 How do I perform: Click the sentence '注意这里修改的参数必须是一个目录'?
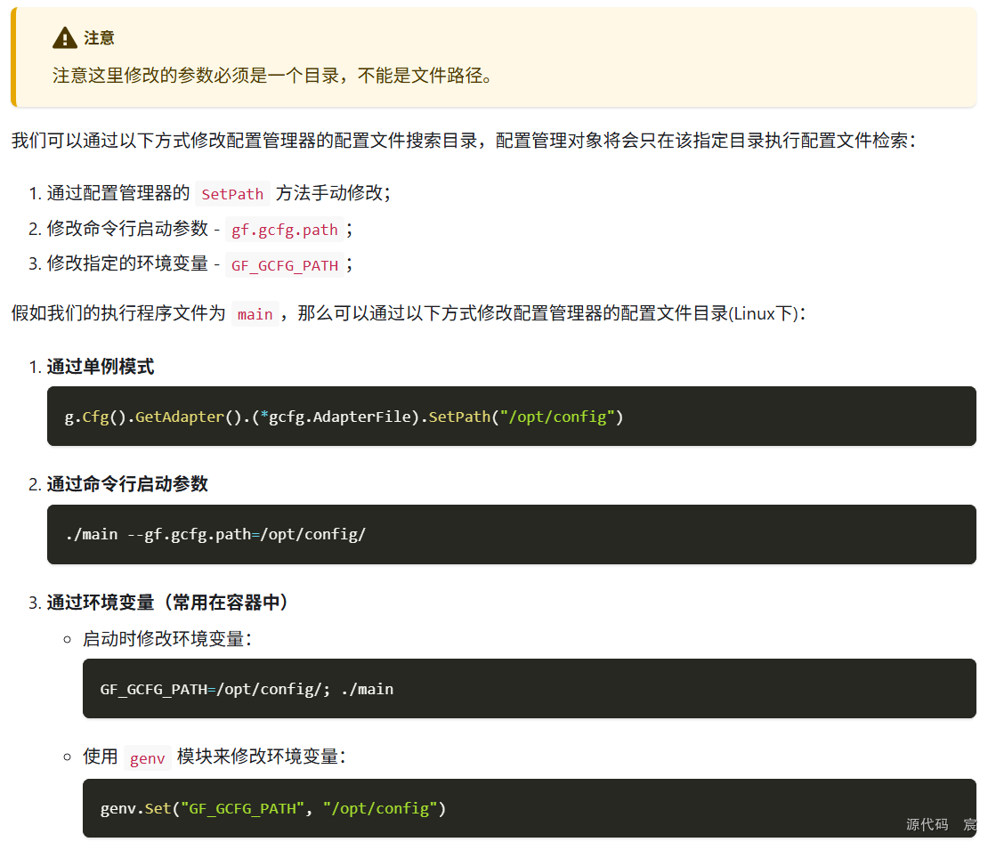pos(196,76)
